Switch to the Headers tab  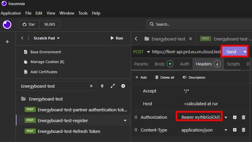click(x=208, y=64)
